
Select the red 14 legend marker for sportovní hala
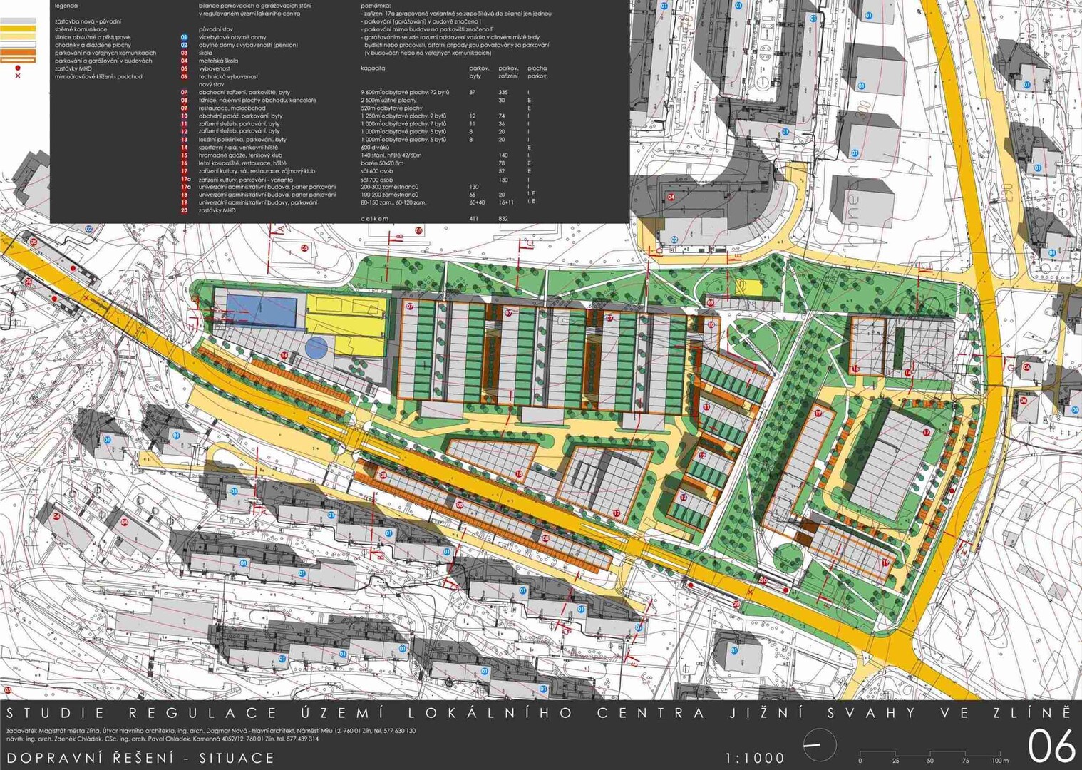tap(184, 148)
